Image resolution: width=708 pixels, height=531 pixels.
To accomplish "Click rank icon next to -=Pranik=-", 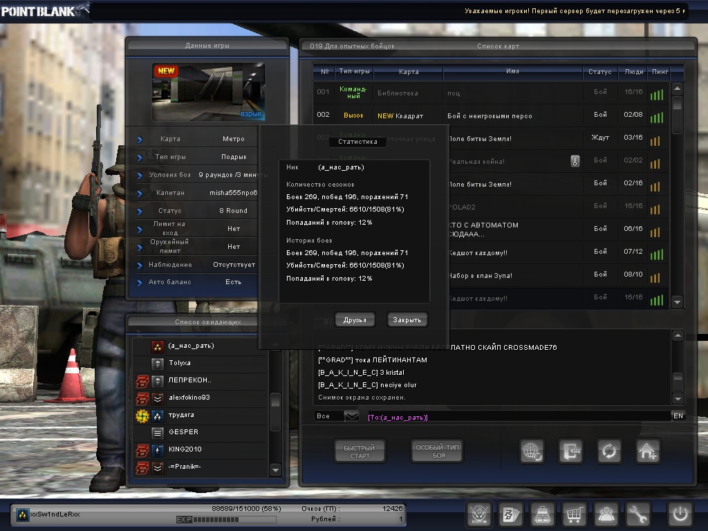I will click(x=157, y=468).
